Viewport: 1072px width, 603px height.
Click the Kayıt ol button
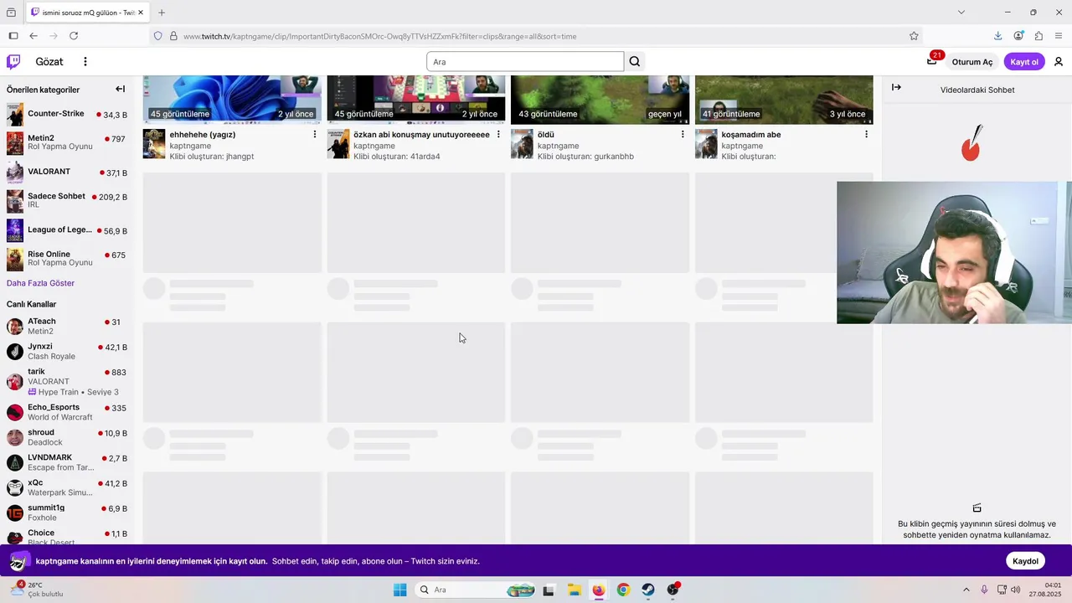click(x=1024, y=62)
